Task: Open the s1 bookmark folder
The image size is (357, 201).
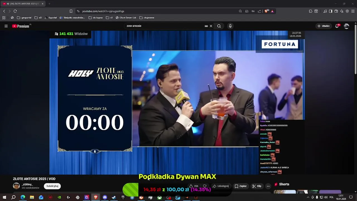Action: pyautogui.click(x=109, y=18)
